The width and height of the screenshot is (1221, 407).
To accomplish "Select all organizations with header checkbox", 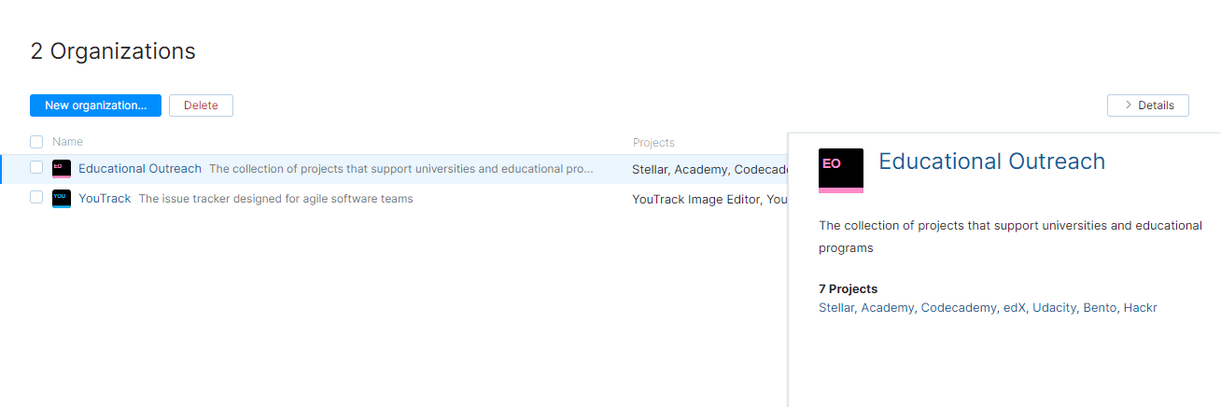I will [36, 142].
